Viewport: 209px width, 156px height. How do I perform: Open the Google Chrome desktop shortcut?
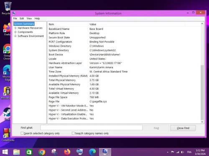click(x=7, y=52)
